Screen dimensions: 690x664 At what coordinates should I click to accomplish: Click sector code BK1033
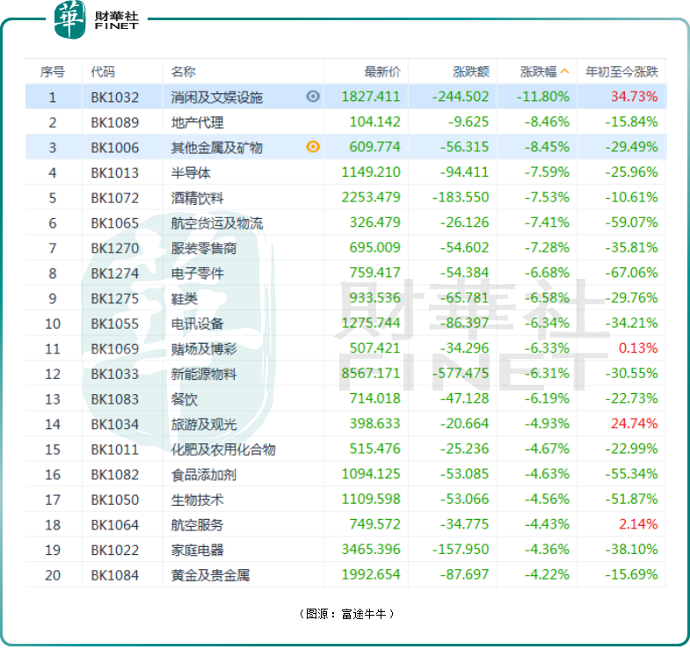114,374
